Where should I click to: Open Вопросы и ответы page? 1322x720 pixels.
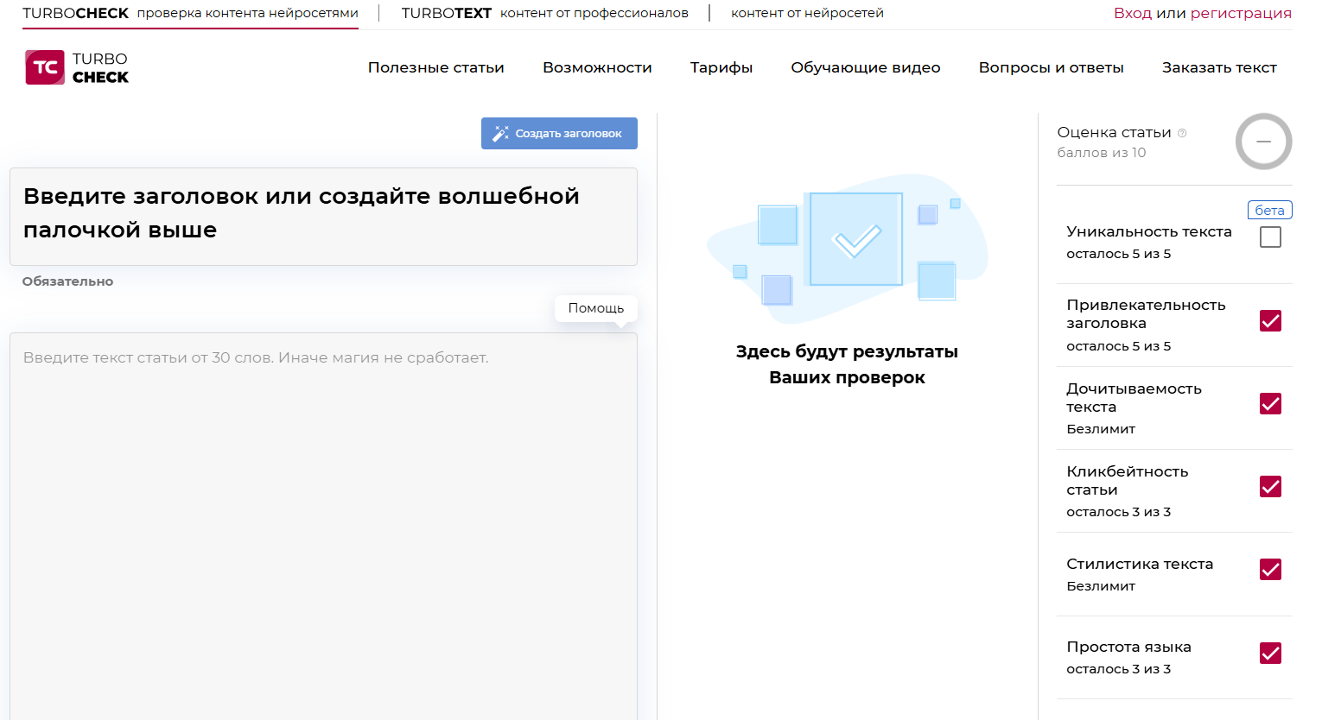[1051, 67]
